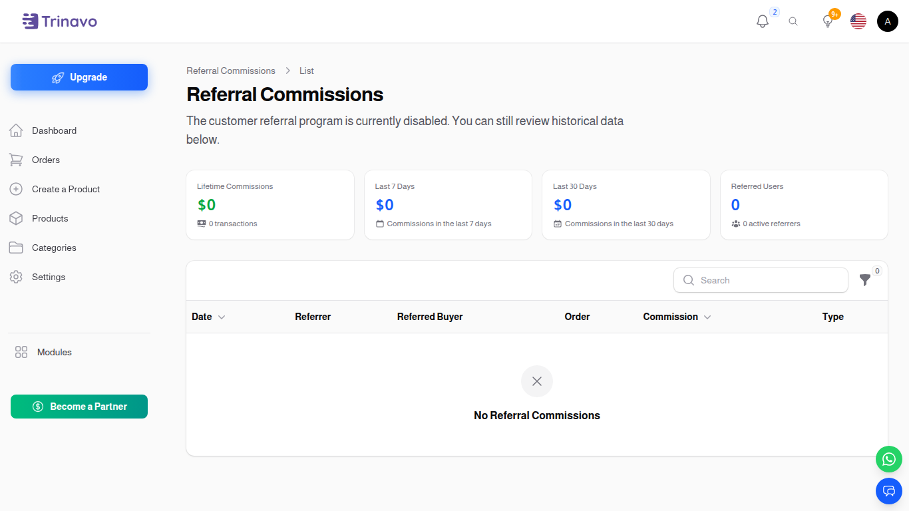Click the Lifetime Commissions $0 value
Viewport: 909px width, 511px height.
(x=206, y=205)
